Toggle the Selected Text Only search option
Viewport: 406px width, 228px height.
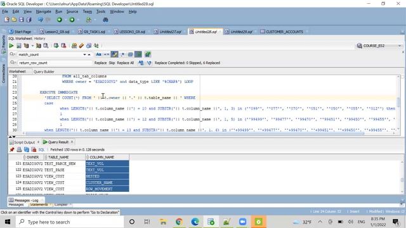pos(130,54)
